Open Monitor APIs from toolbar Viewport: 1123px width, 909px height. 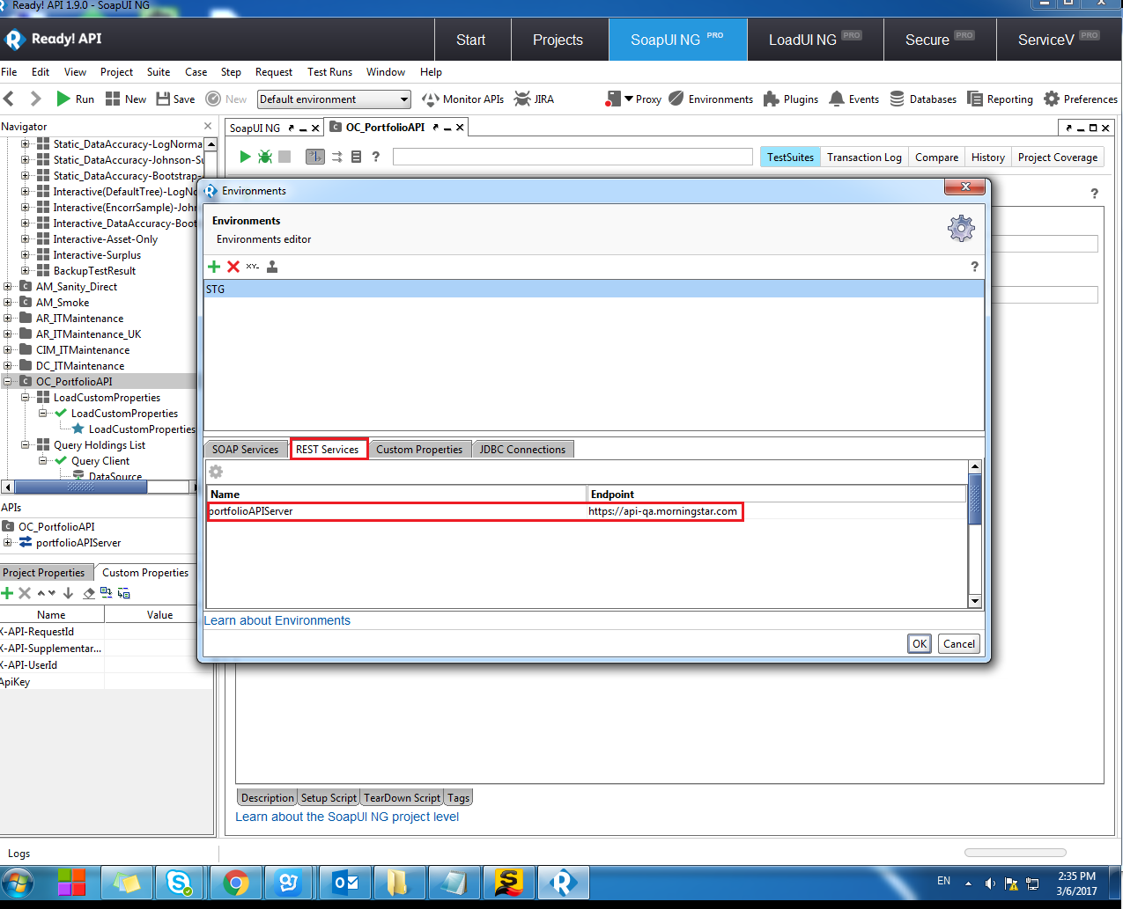(x=462, y=99)
